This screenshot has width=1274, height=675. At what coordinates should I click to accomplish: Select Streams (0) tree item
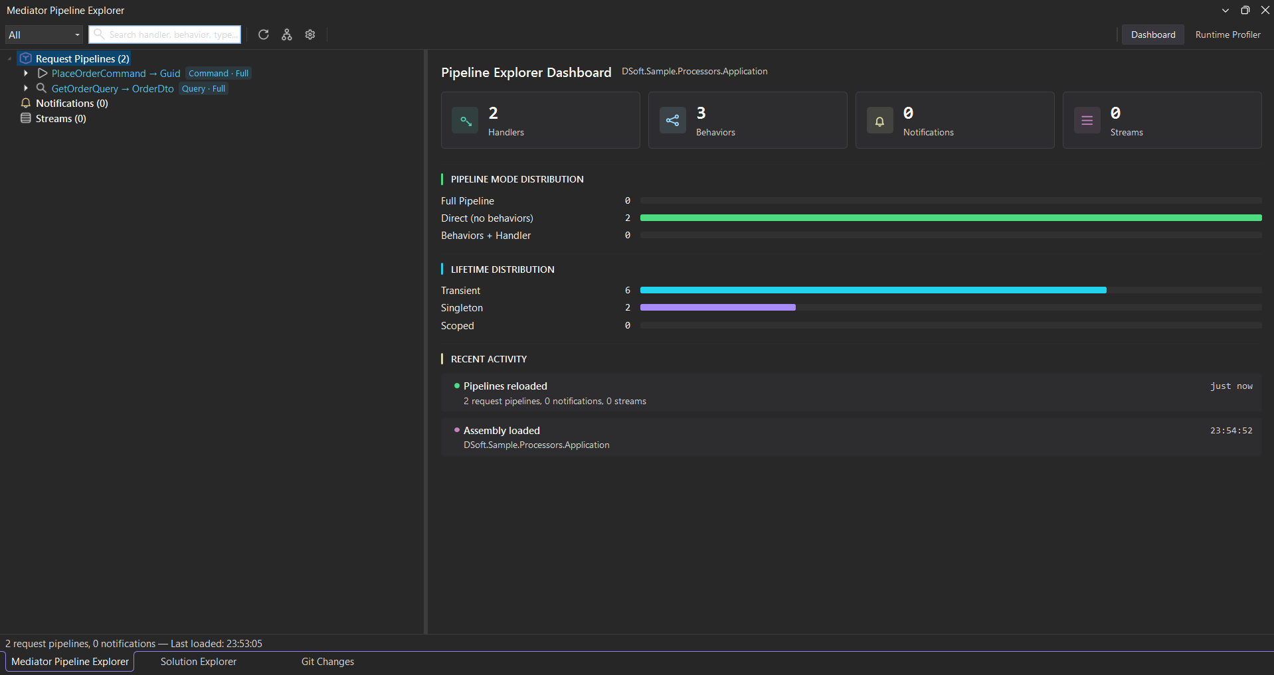(x=60, y=118)
